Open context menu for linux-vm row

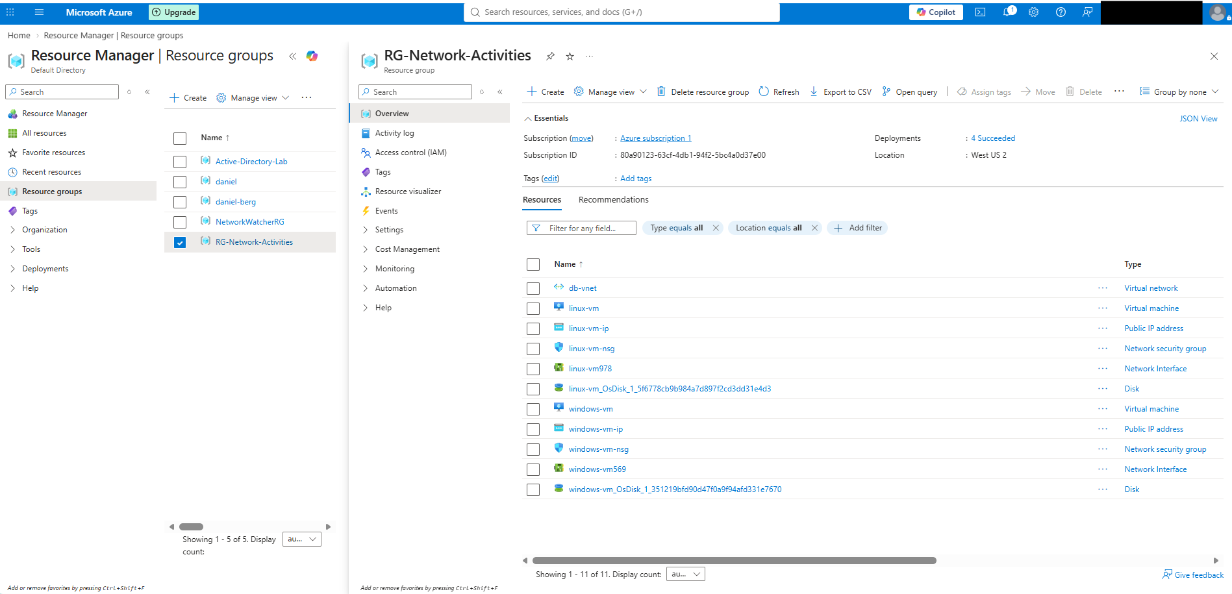(x=1103, y=308)
